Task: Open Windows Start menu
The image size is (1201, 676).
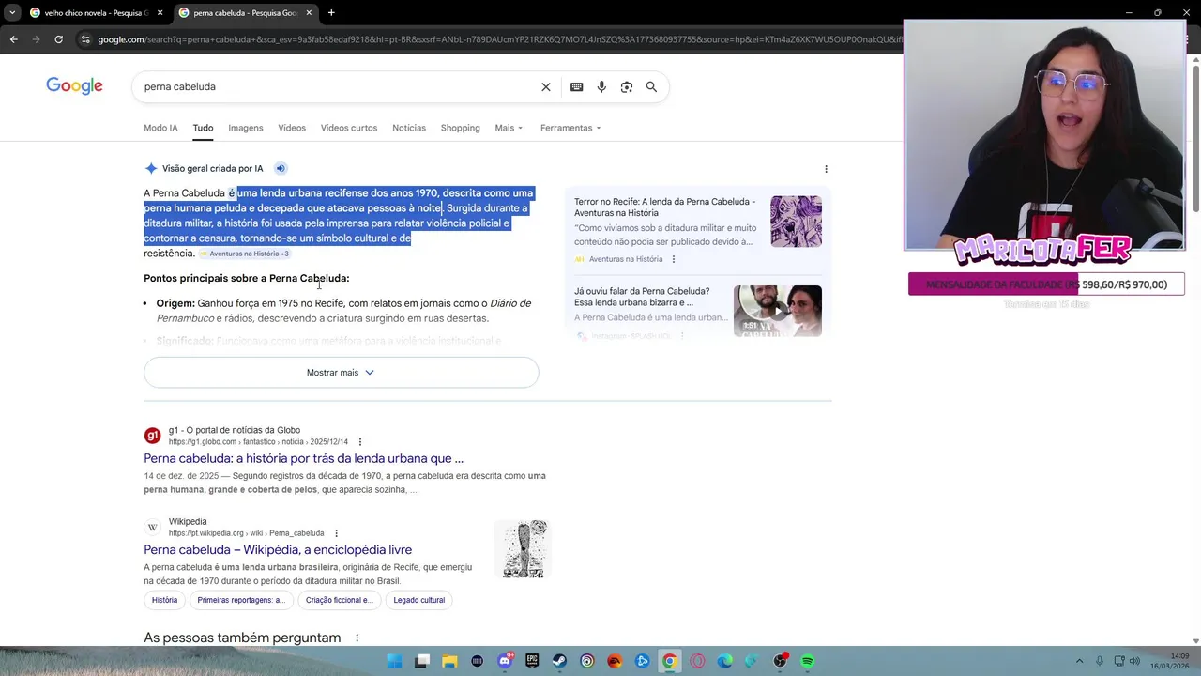Action: [x=395, y=661]
